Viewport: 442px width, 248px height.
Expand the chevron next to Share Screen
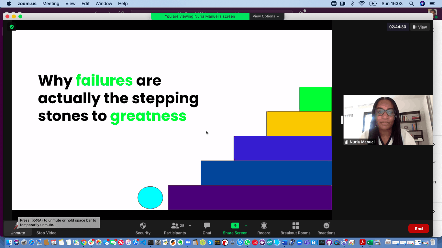pos(246,226)
